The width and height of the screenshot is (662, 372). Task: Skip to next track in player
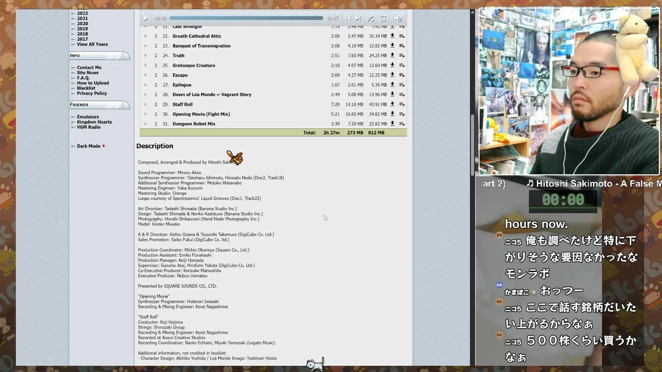tap(358, 19)
